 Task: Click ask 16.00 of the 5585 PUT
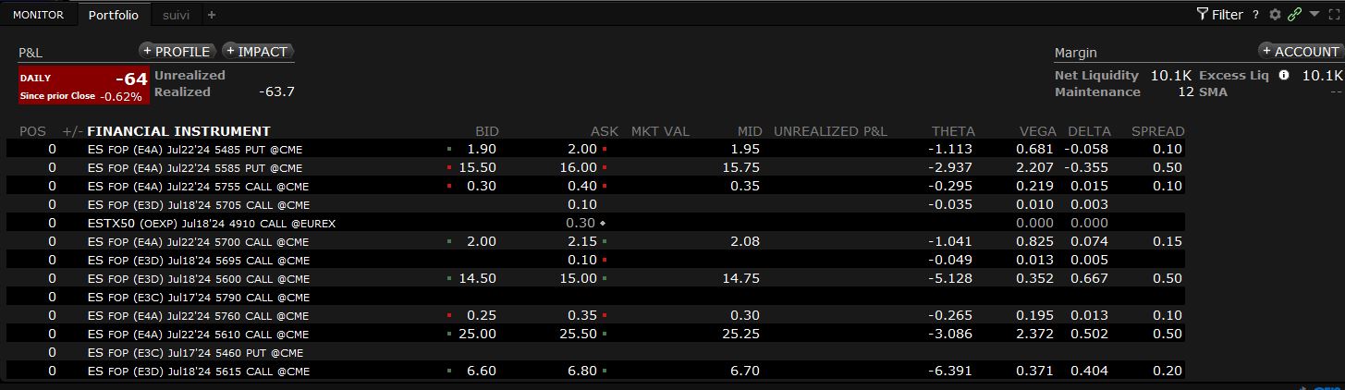[578, 167]
